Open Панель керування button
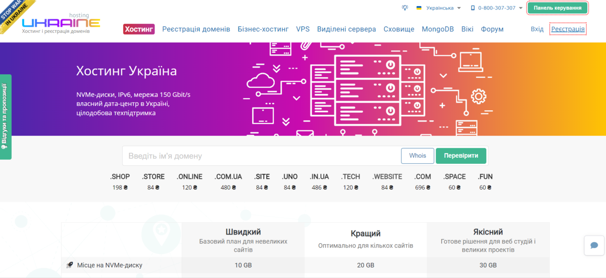 (x=558, y=8)
